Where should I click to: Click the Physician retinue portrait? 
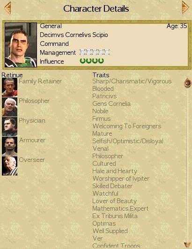(9, 126)
